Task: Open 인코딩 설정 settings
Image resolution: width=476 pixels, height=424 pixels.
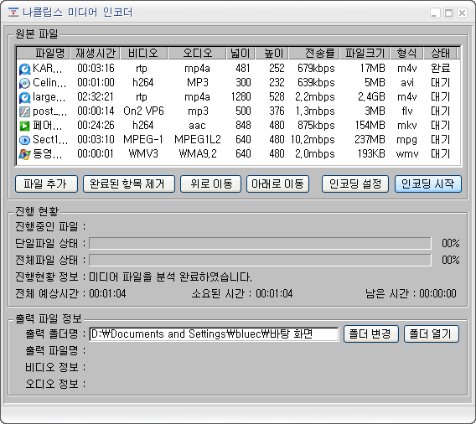Action: click(355, 184)
